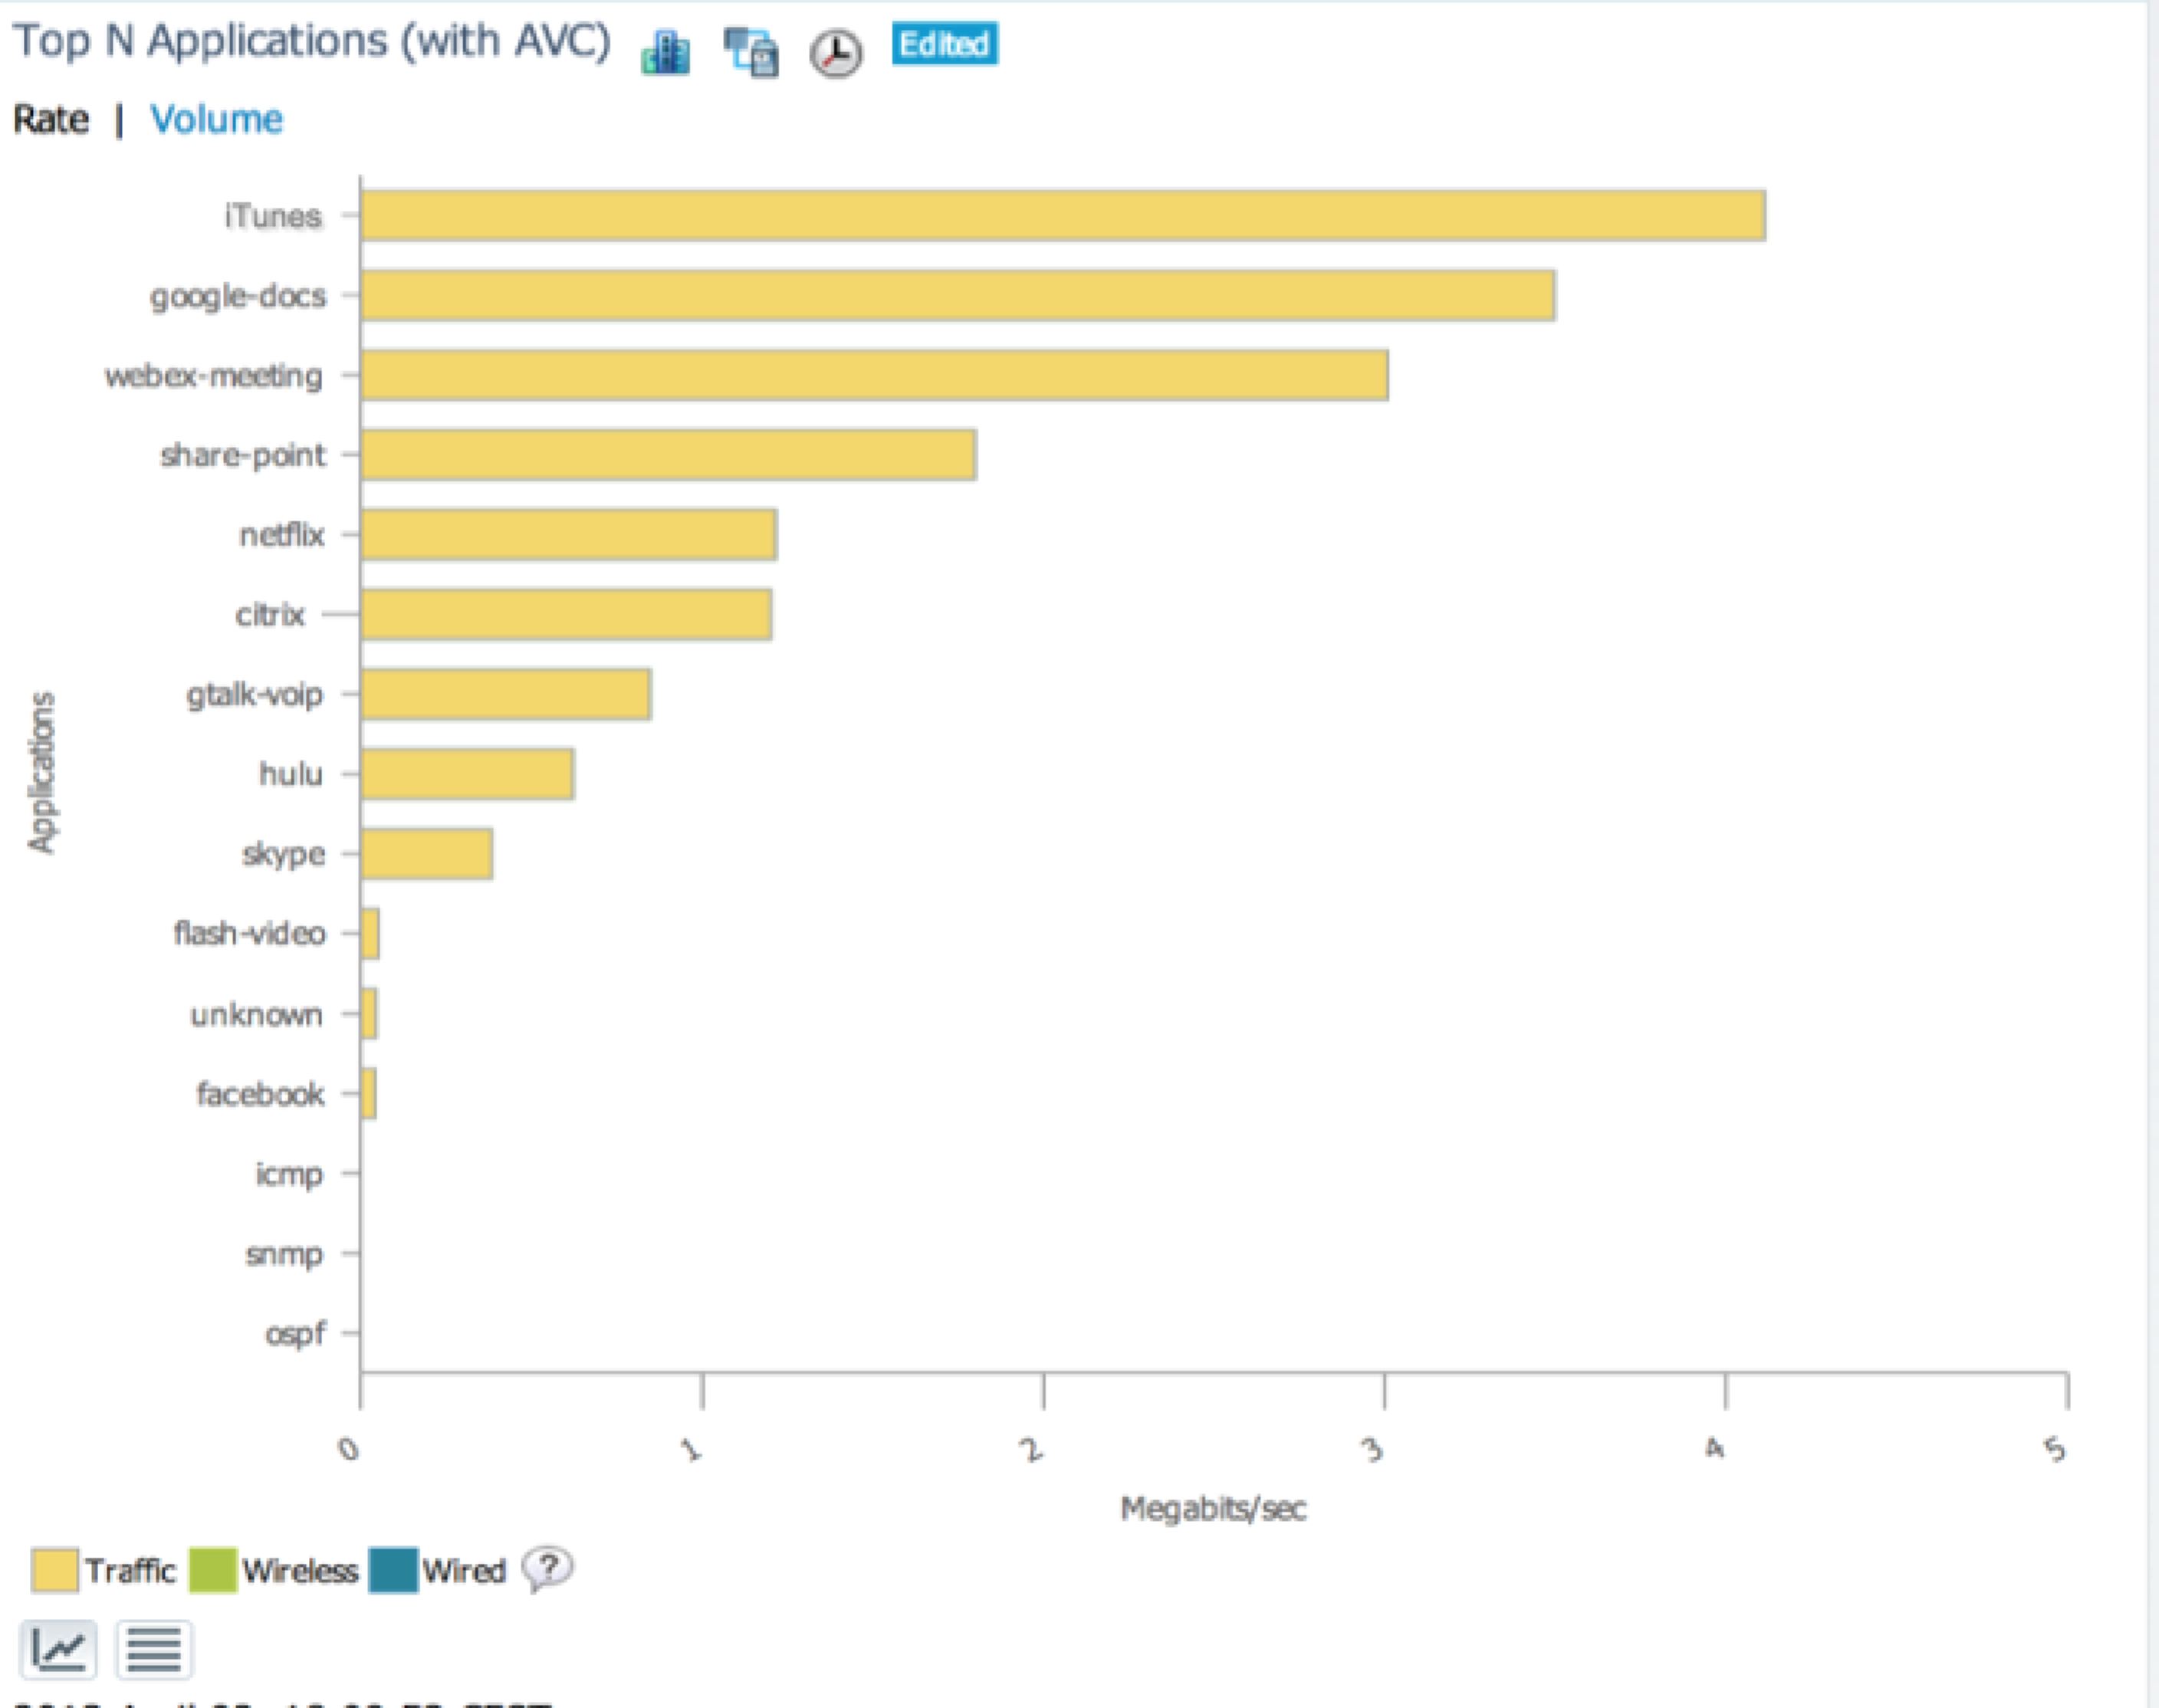
Task: Select the webex-meeting bar
Action: [x=873, y=375]
